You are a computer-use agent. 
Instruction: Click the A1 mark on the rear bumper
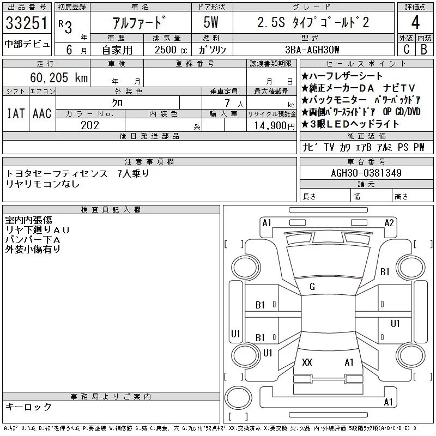coord(389,402)
